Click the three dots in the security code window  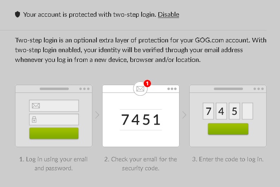click(x=171, y=89)
